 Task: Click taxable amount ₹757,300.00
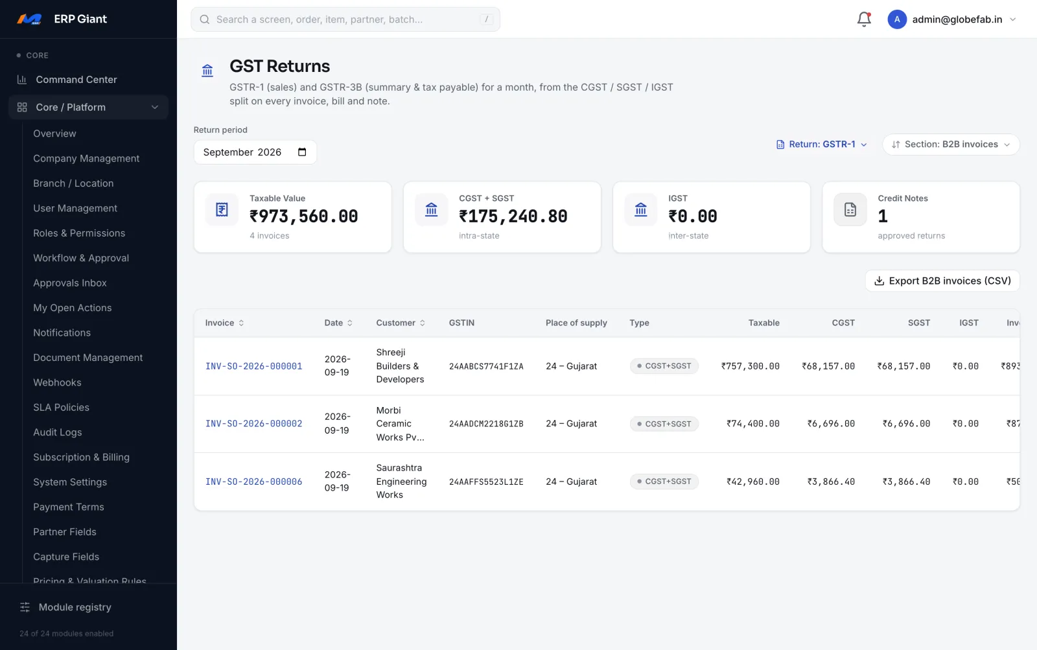751,366
